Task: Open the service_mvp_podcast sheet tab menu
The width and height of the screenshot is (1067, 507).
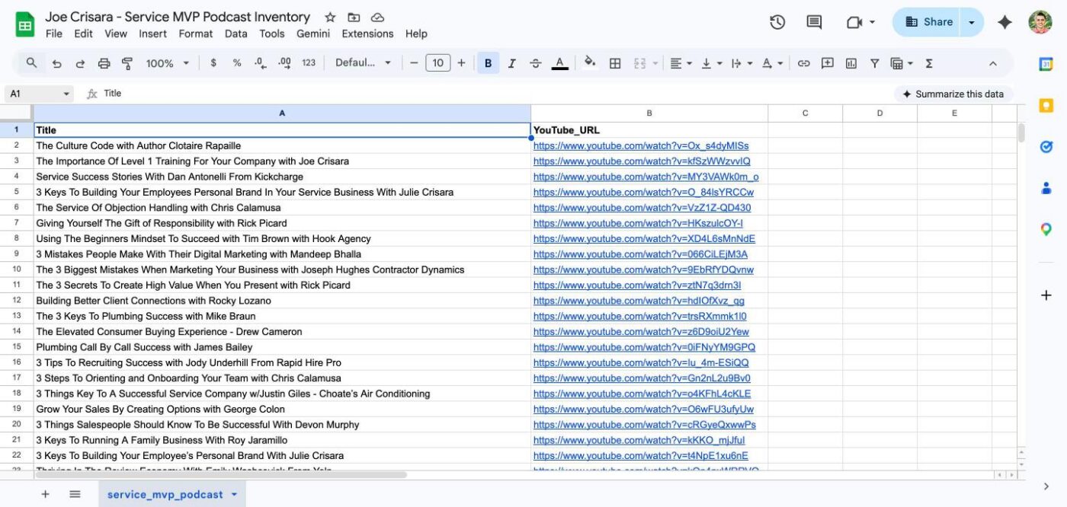Action: pos(234,494)
